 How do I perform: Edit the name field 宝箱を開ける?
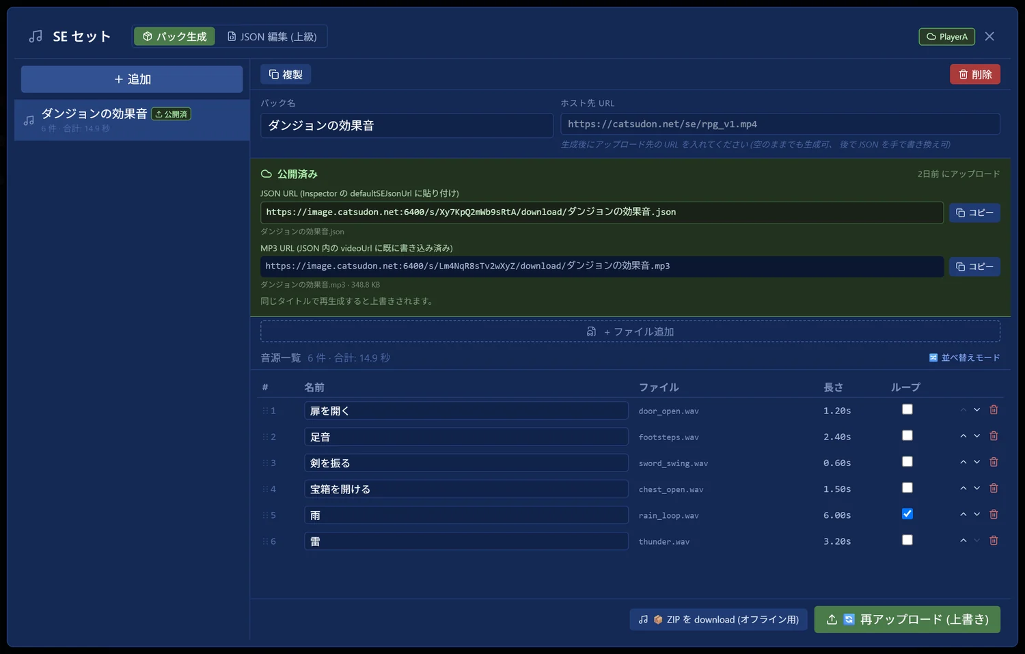coord(466,489)
